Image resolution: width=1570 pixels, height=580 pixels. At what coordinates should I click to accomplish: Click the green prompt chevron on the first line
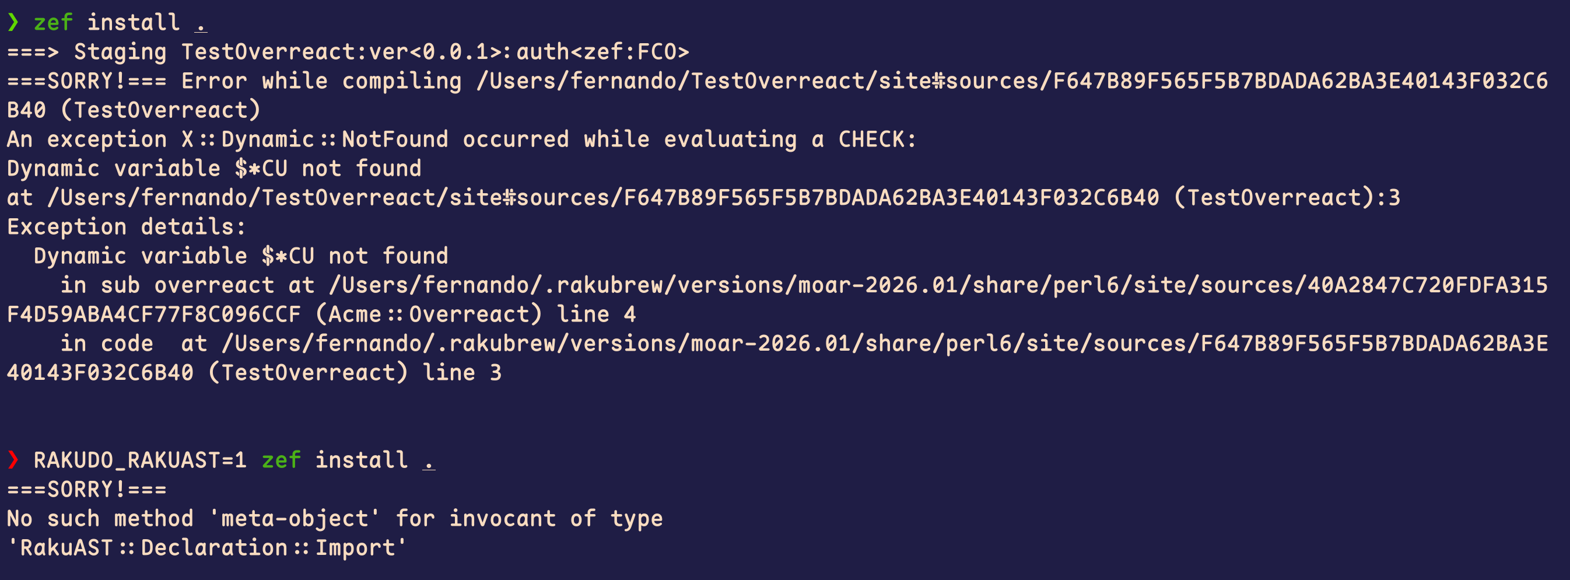[13, 23]
